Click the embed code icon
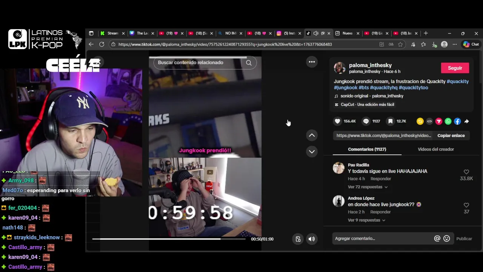 point(429,121)
